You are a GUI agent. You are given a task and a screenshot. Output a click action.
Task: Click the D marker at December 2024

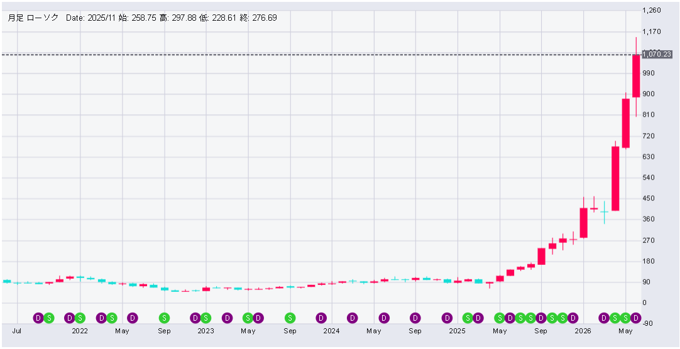point(447,318)
